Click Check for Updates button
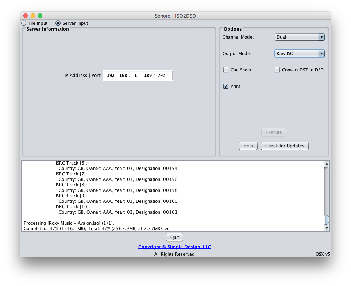351x286 pixels. pos(285,146)
